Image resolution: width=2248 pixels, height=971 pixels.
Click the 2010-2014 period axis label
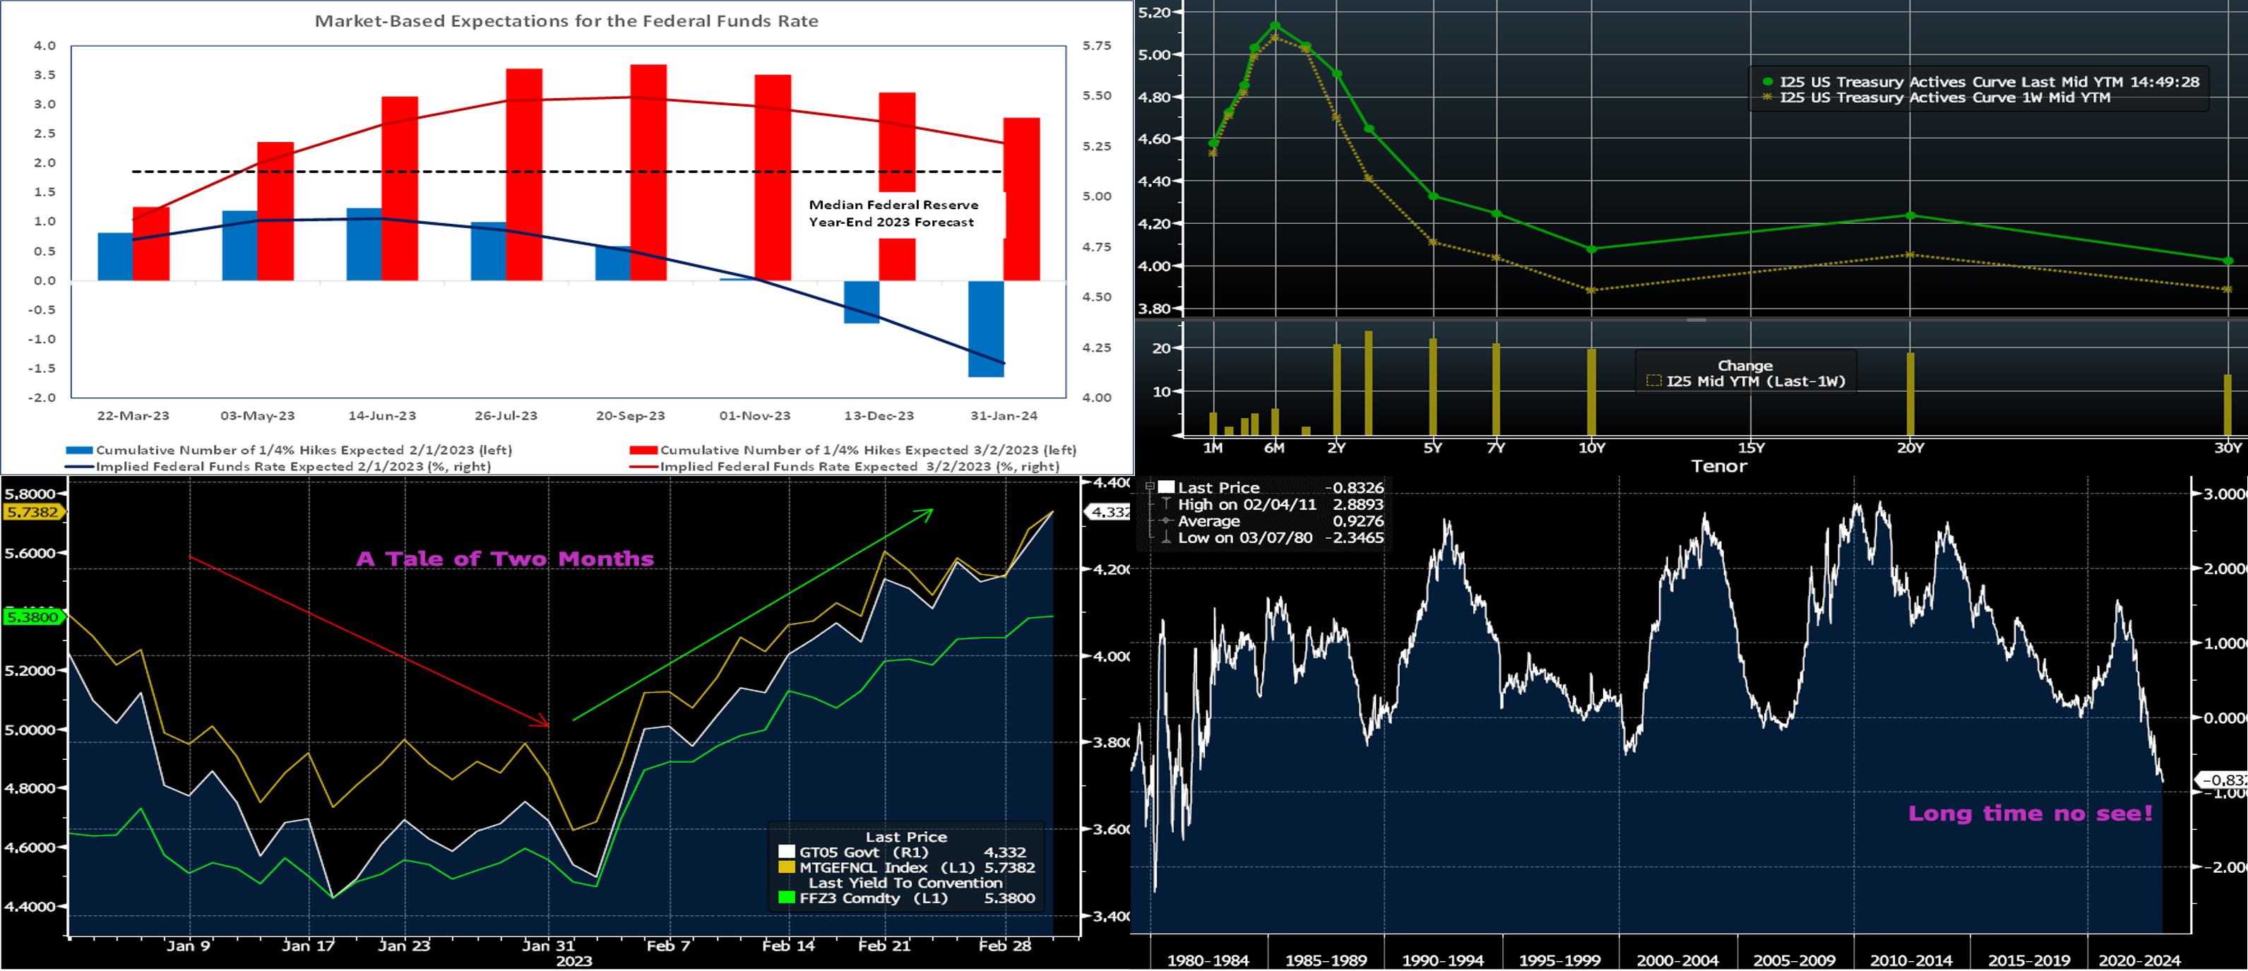pyautogui.click(x=1910, y=960)
